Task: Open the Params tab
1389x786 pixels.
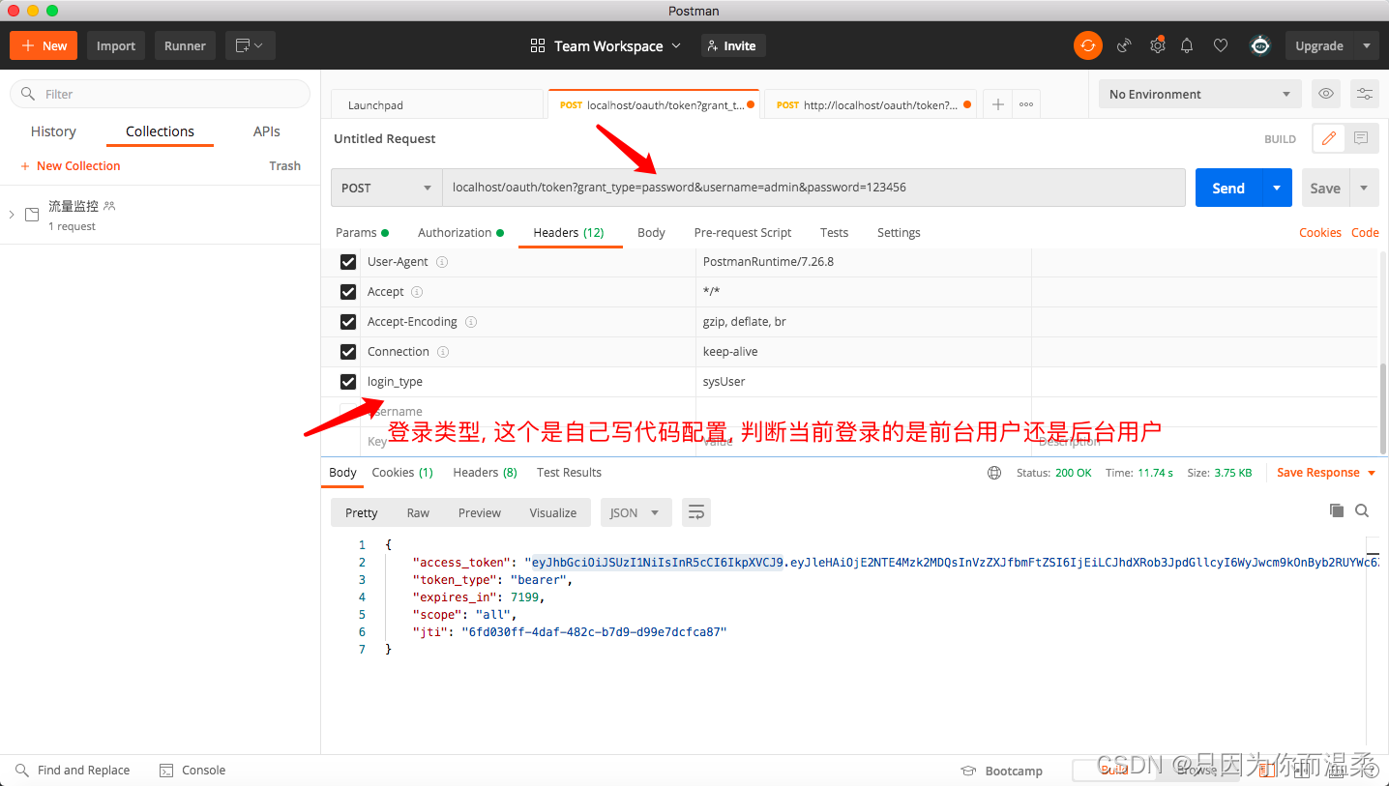Action: [x=362, y=233]
